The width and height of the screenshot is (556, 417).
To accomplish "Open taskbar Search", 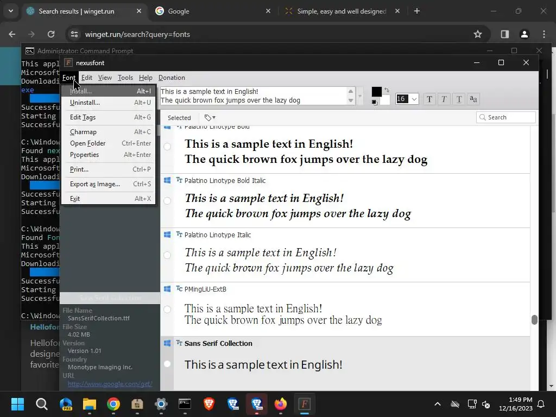I will click(41, 404).
